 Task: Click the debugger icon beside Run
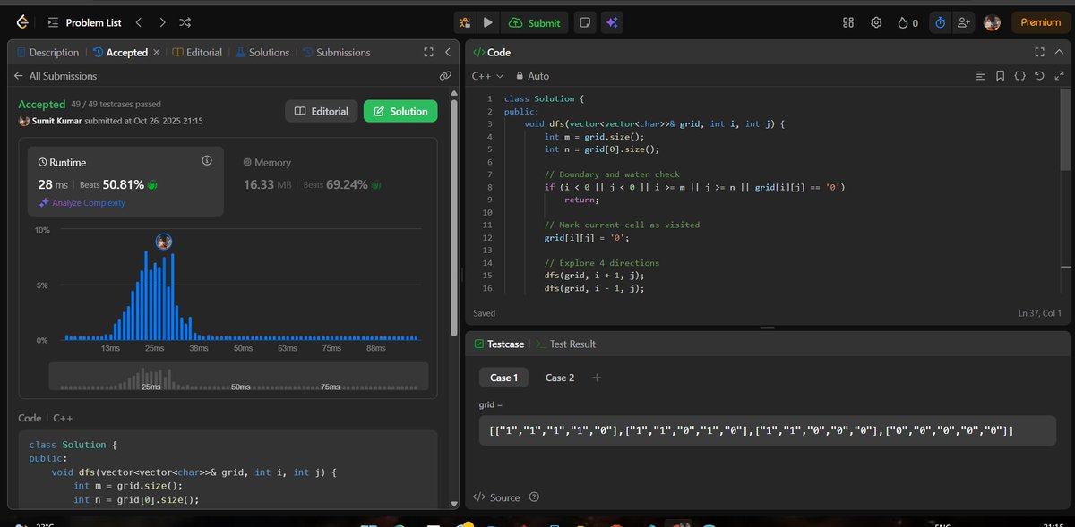pyautogui.click(x=464, y=22)
